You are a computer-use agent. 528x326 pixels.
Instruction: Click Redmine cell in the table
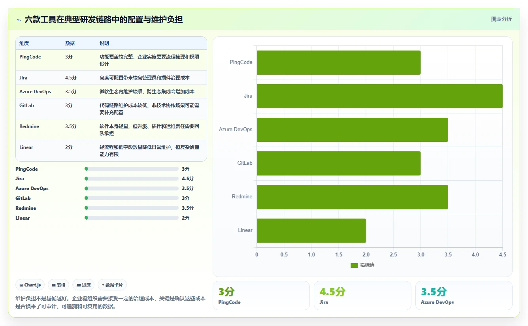pos(29,126)
